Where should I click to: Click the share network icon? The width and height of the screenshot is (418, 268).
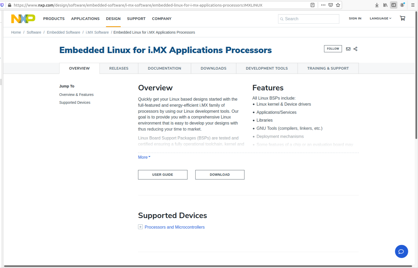tap(355, 49)
